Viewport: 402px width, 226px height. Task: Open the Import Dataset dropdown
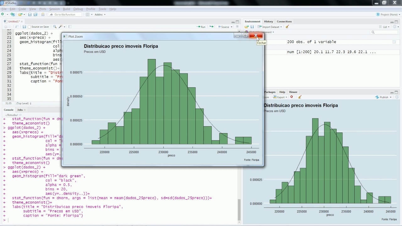[x=270, y=27]
